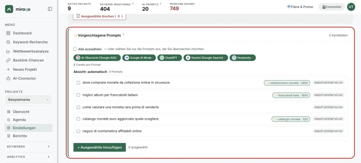Click export-prompt-ai.csv in the negozi row
Image resolution: width=361 pixels, height=163 pixels.
coord(328,131)
